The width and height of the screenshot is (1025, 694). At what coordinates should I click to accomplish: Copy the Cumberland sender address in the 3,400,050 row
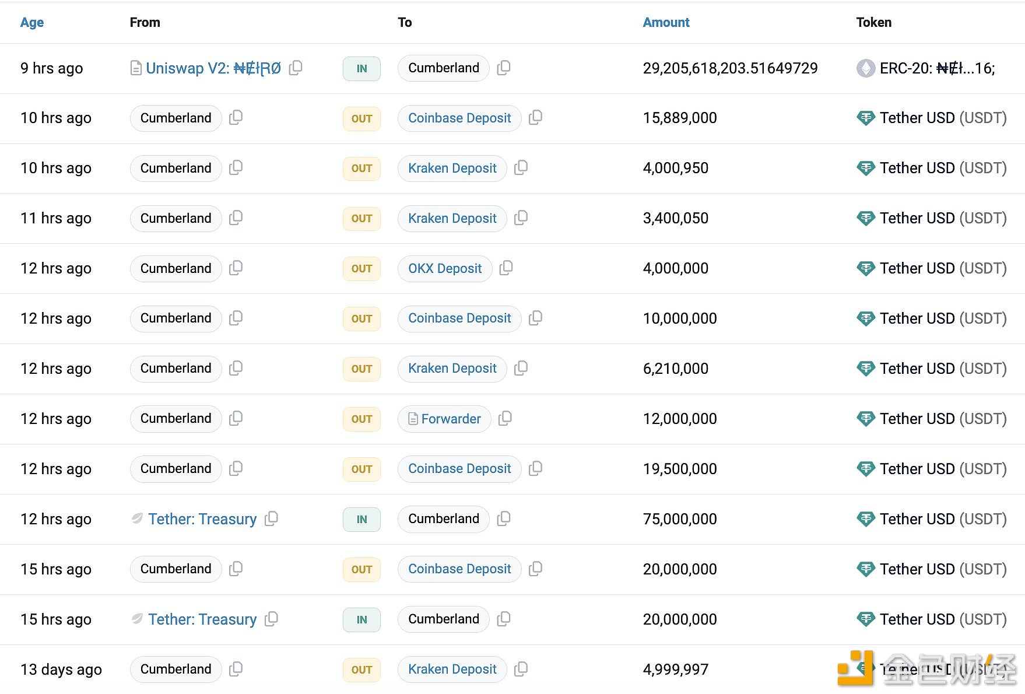click(236, 218)
